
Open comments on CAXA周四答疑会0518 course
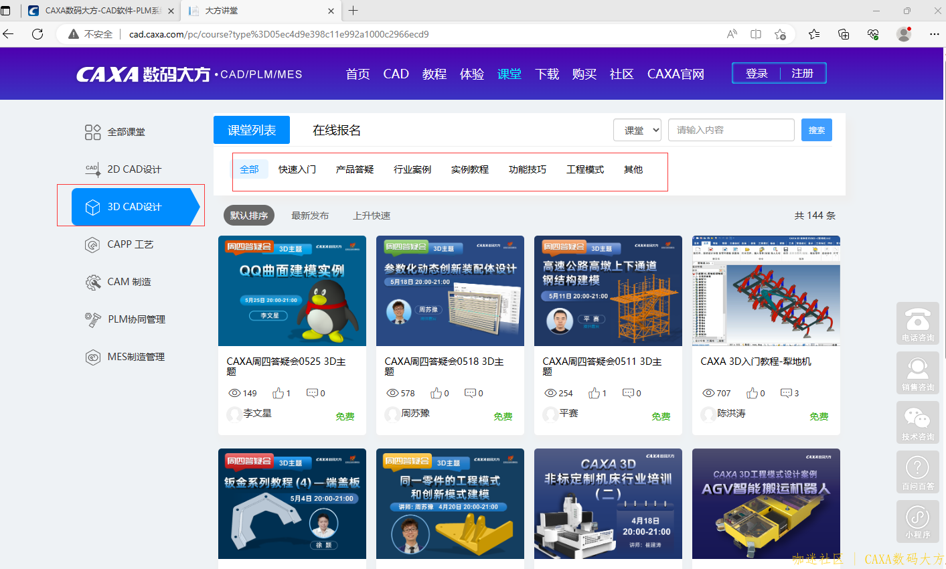pos(470,393)
